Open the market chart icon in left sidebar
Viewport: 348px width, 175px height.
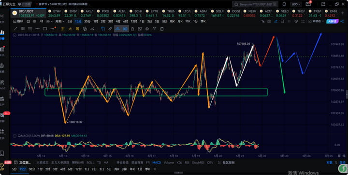click(x=2, y=32)
